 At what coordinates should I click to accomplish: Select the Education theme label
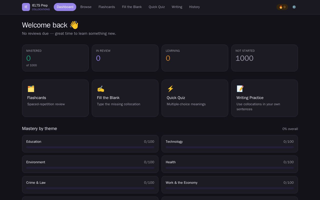pyautogui.click(x=34, y=141)
